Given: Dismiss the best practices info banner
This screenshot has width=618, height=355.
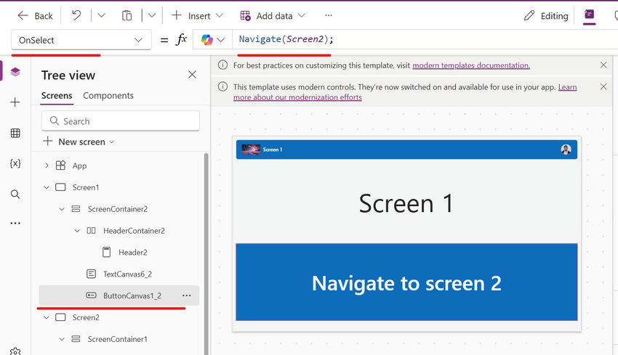Looking at the screenshot, I should (x=603, y=65).
